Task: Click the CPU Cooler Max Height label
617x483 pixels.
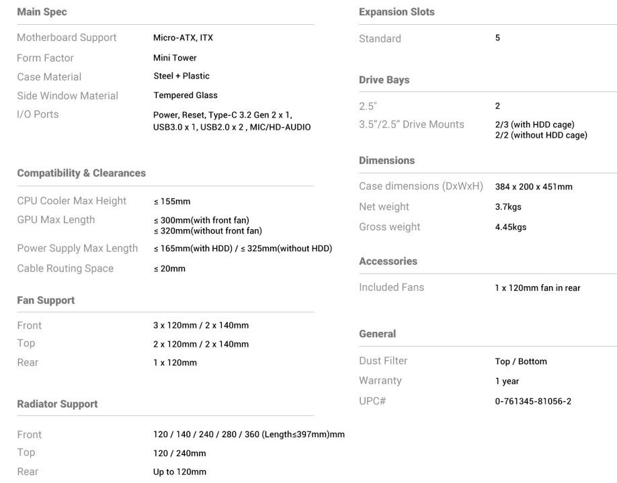Action: 71,201
